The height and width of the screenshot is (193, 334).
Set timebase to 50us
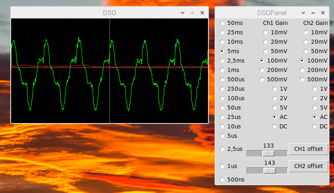pyautogui.click(x=230, y=108)
